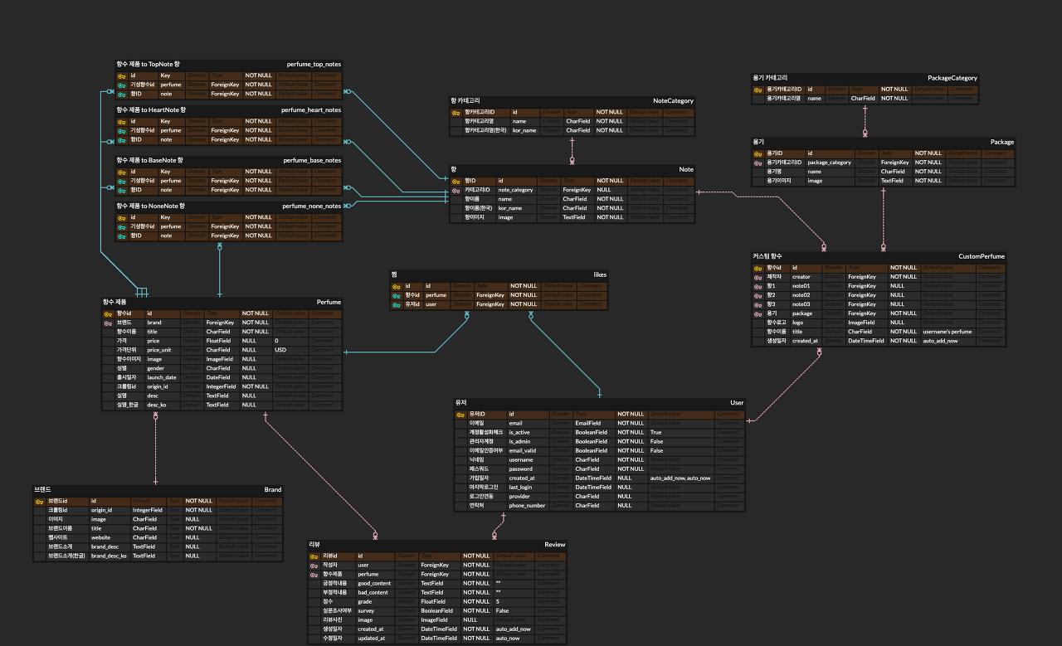Click the yellow key icon in likes table id row
Viewport: 1062px width, 646px height.
pos(396,286)
